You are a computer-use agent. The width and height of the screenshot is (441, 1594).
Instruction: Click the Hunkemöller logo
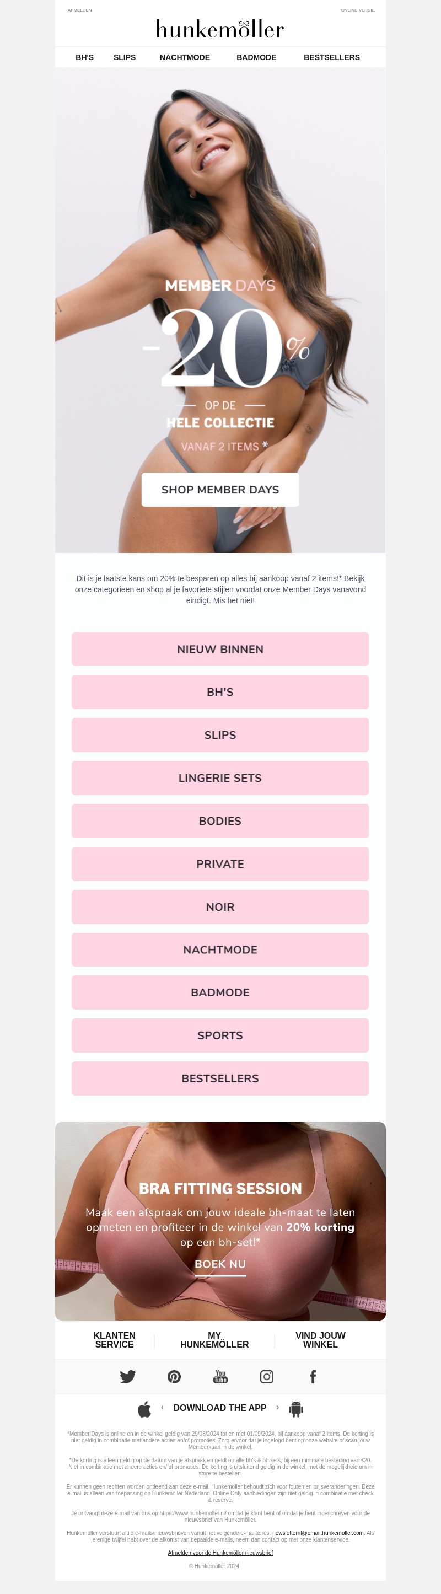(220, 29)
